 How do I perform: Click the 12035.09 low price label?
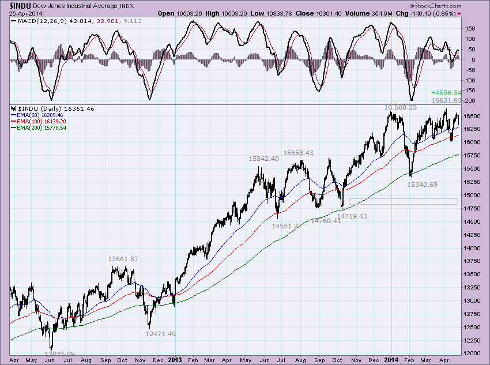point(60,353)
